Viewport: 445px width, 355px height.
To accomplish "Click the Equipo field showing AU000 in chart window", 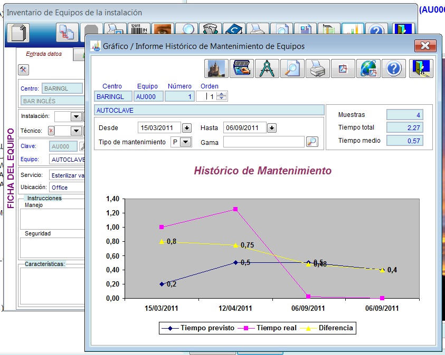I will pyautogui.click(x=148, y=96).
